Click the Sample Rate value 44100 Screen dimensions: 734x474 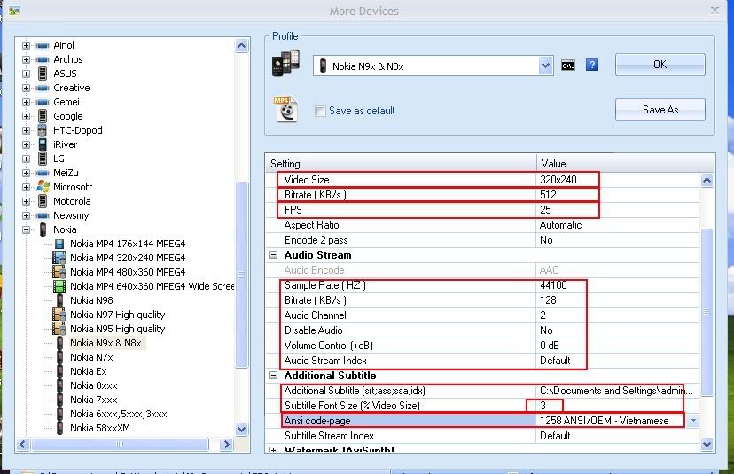553,285
